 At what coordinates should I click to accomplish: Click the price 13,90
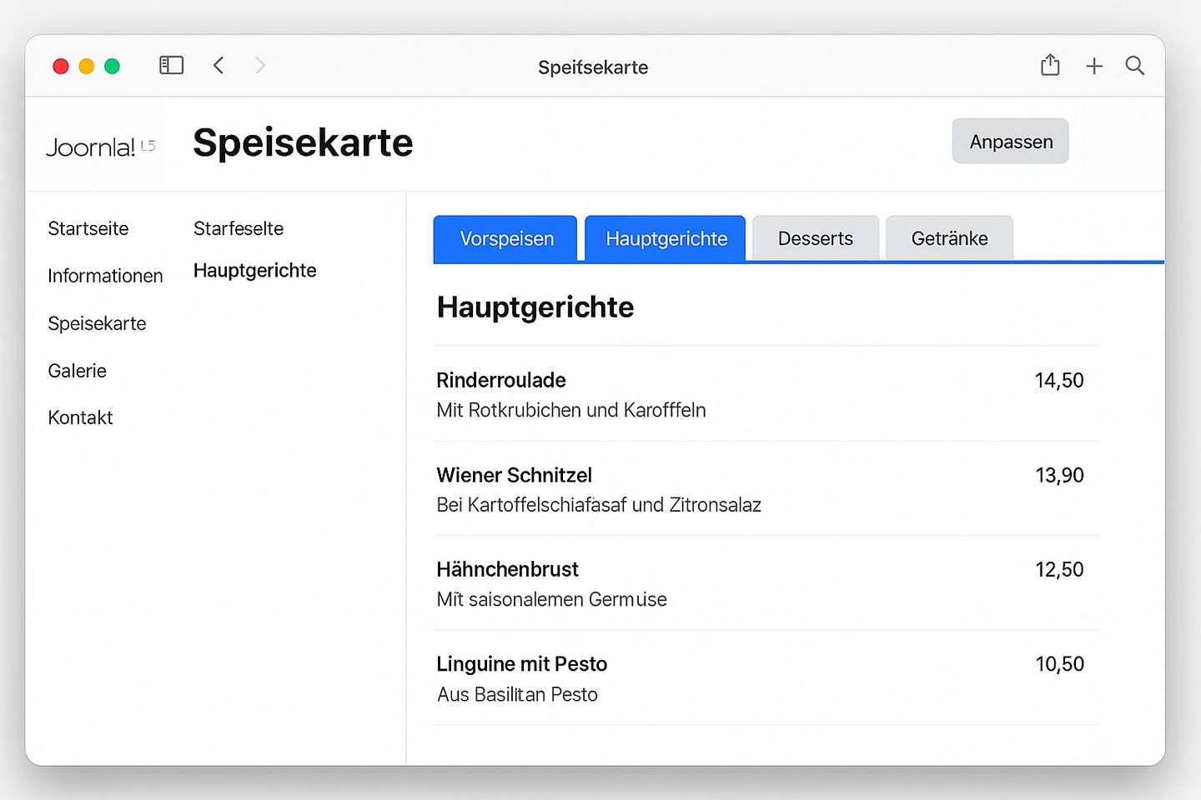tap(1059, 476)
